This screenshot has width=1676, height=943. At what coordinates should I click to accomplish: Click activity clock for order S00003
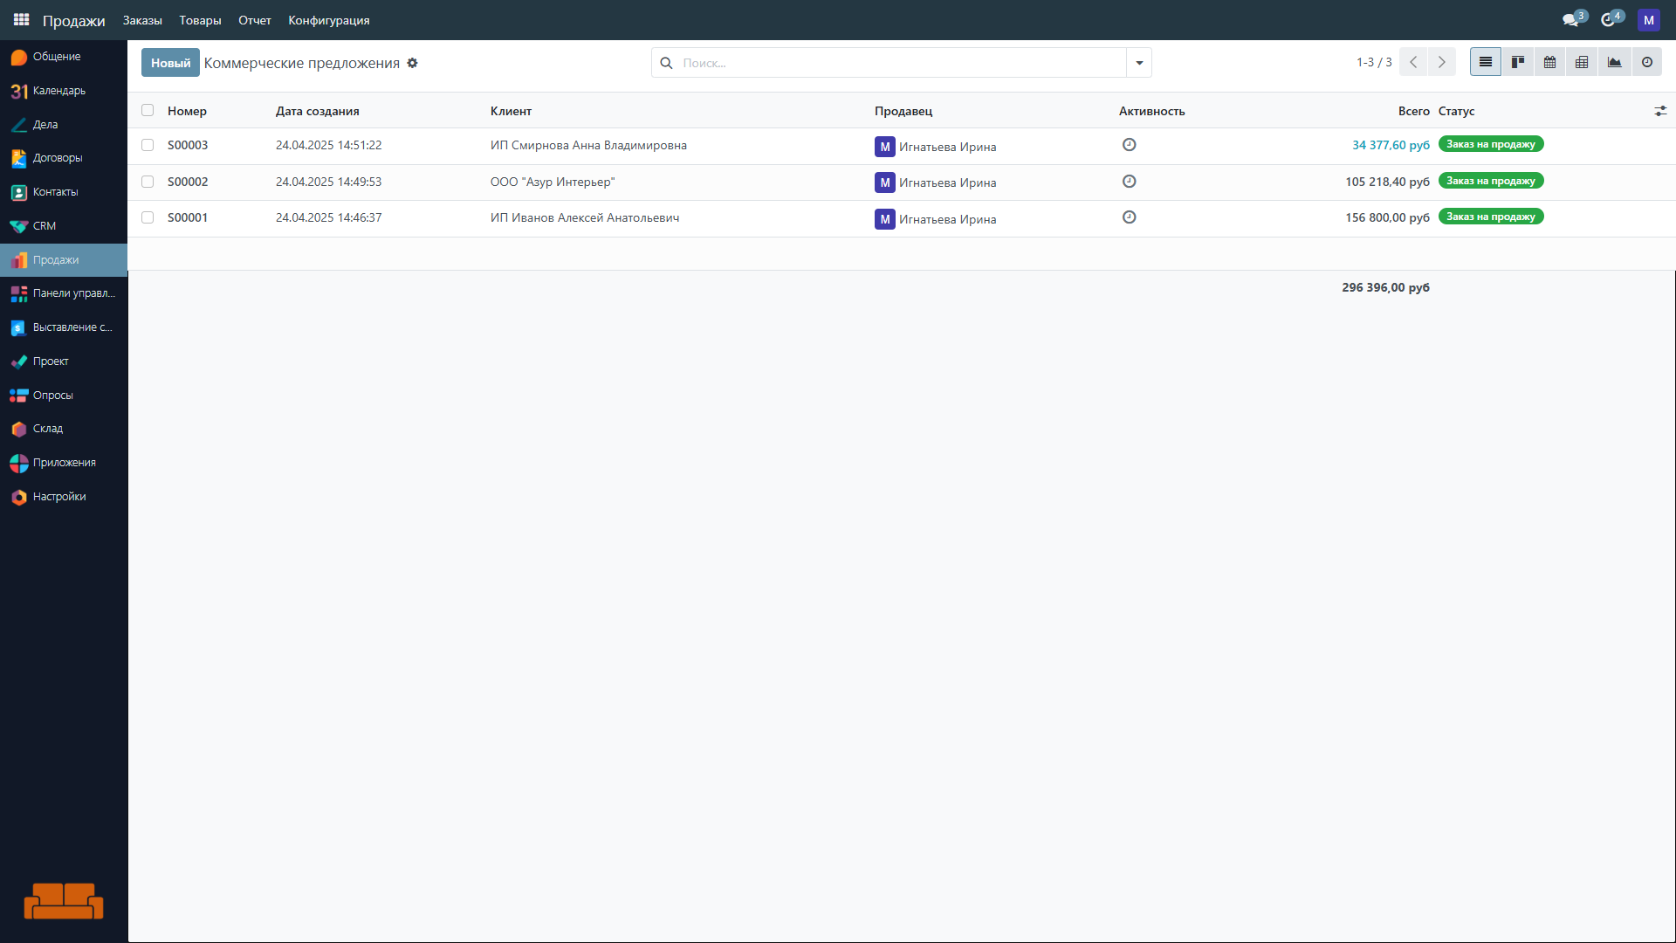click(x=1129, y=145)
